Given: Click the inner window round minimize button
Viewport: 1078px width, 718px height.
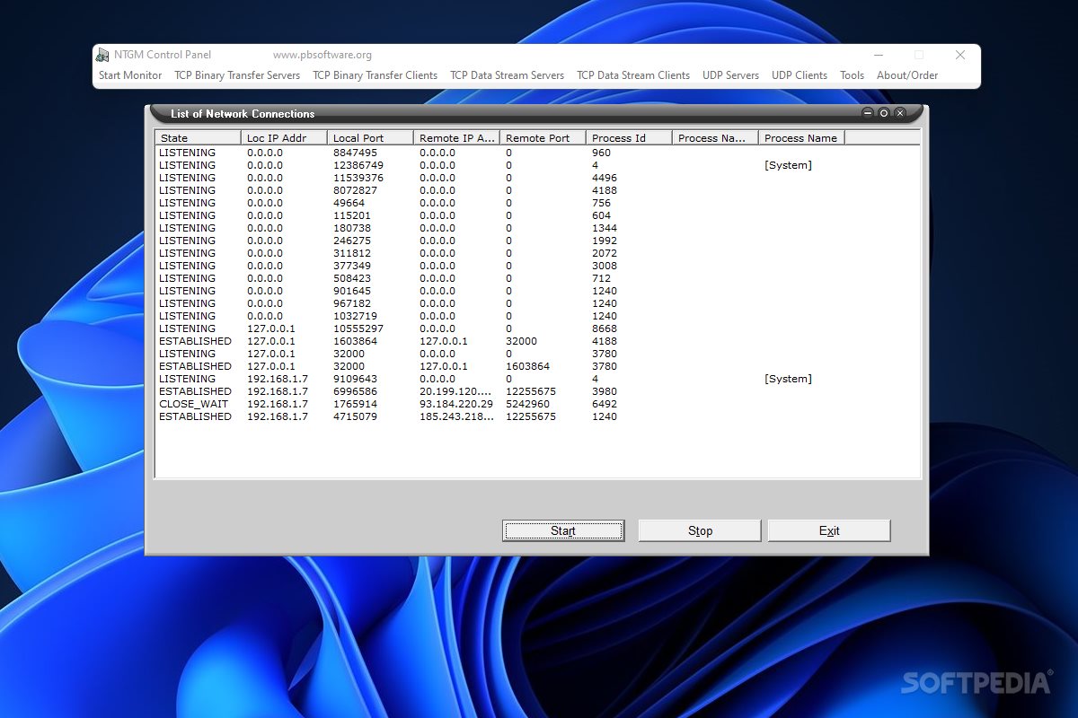Looking at the screenshot, I should click(868, 113).
